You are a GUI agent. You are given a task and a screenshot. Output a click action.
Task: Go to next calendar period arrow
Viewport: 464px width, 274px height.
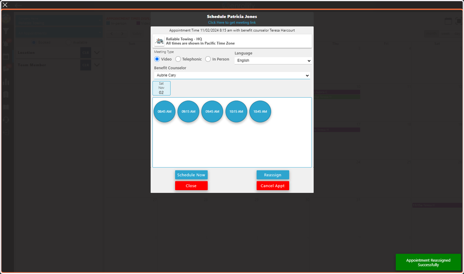122,34
